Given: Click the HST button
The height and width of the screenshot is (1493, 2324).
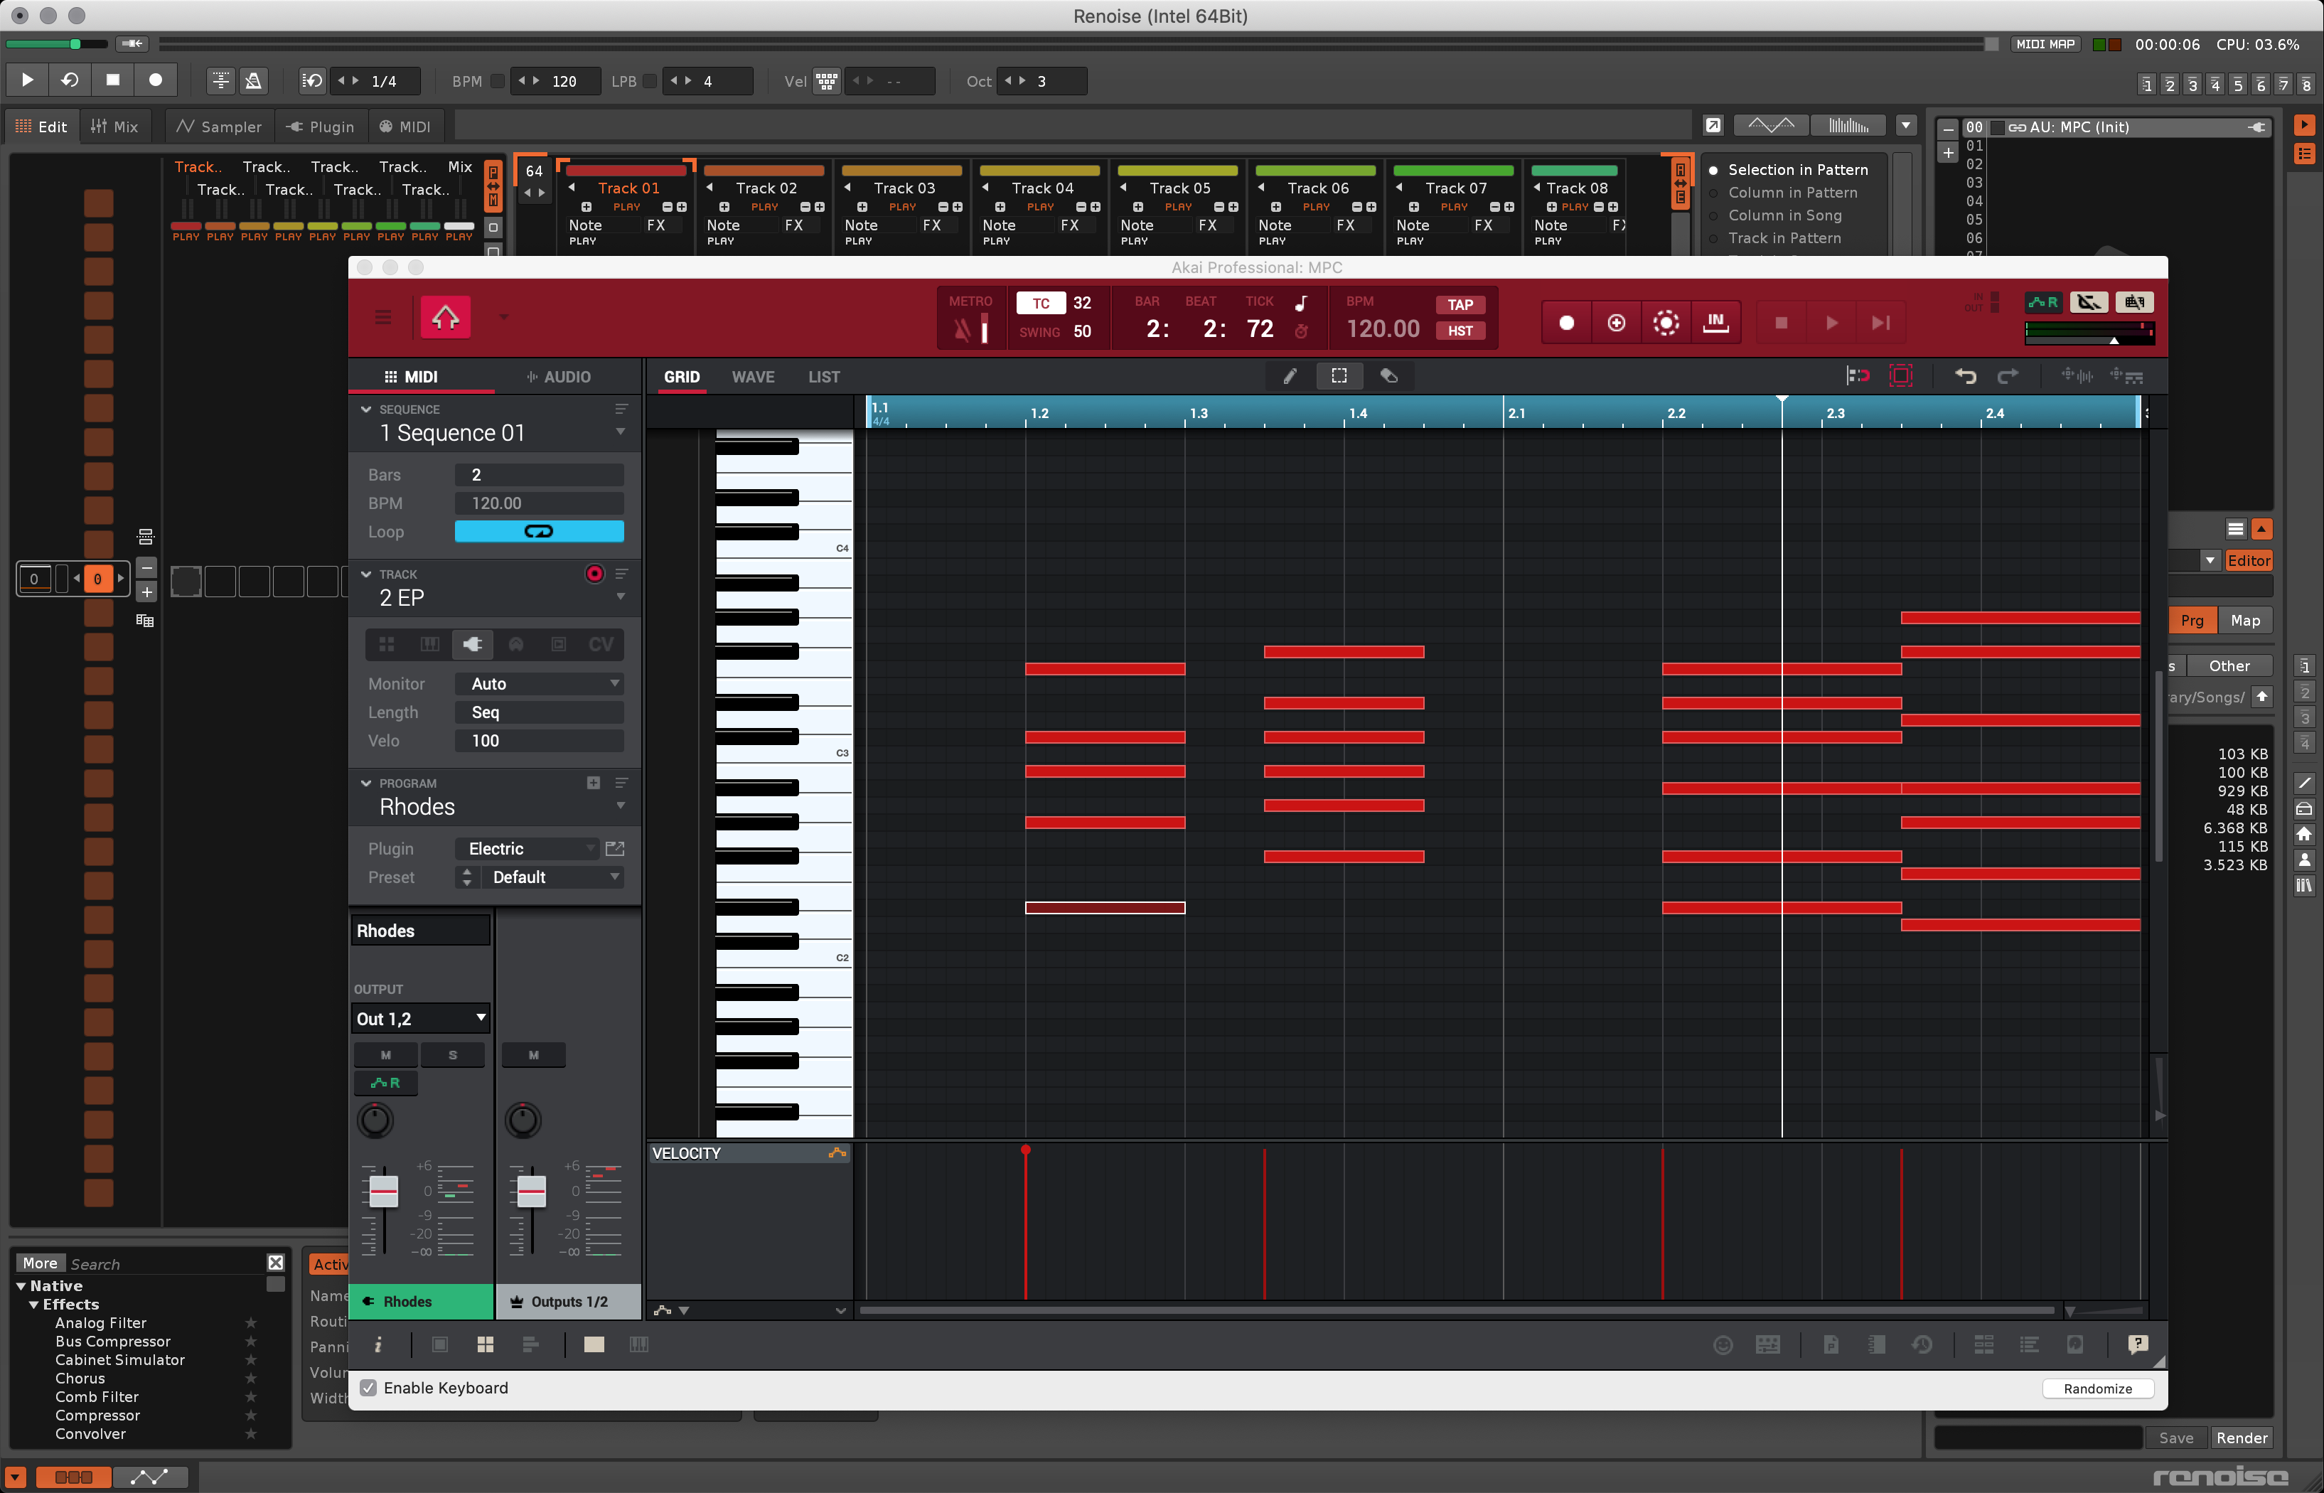Looking at the screenshot, I should point(1460,331).
